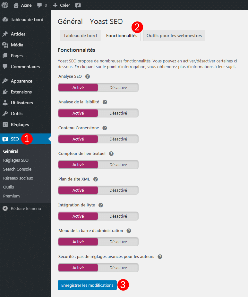Click the plus icon beside Créer
This screenshot has height=297, width=248.
click(x=55, y=5)
